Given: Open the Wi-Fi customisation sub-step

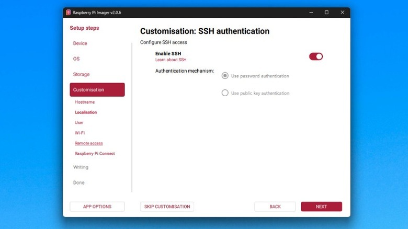Looking at the screenshot, I should click(80, 133).
